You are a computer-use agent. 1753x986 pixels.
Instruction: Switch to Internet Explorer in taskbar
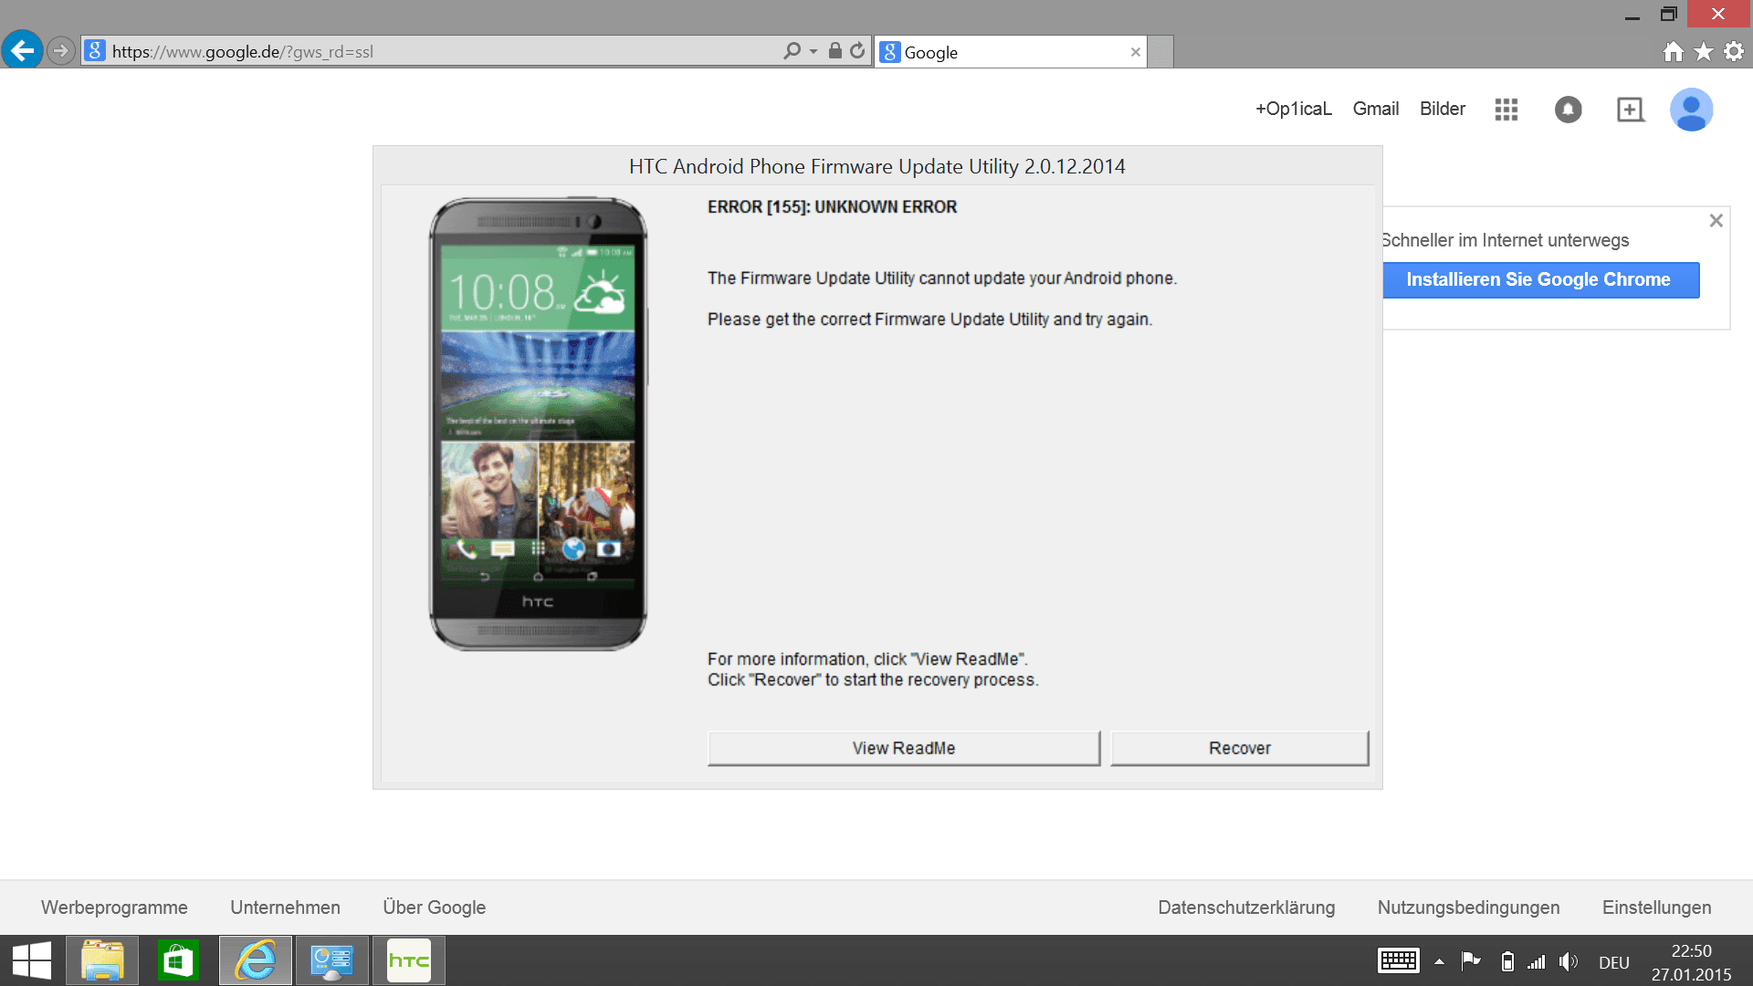[x=256, y=960]
